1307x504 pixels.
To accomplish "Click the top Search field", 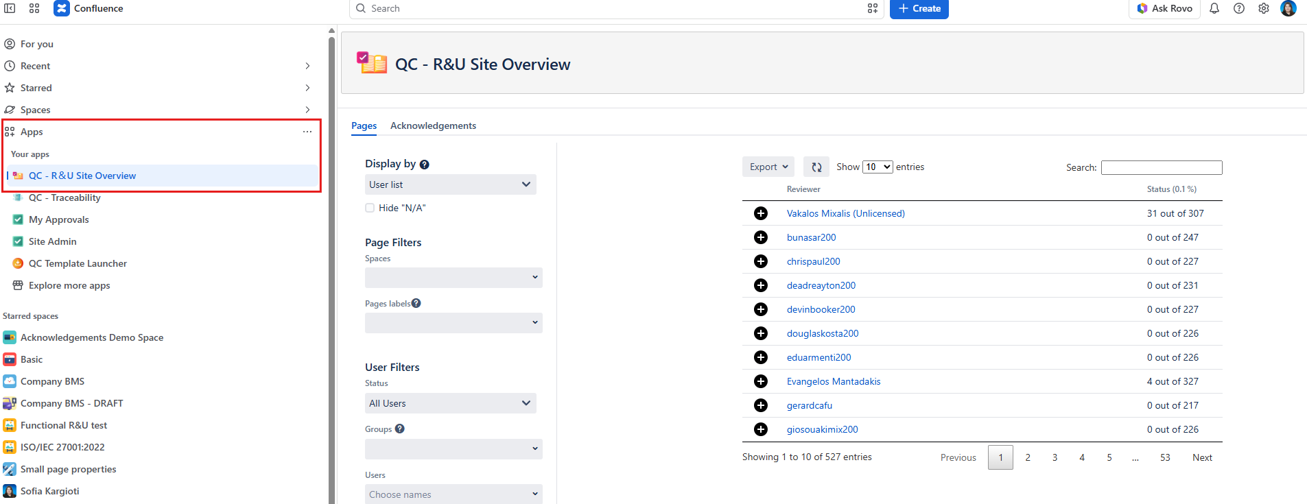I will point(616,9).
